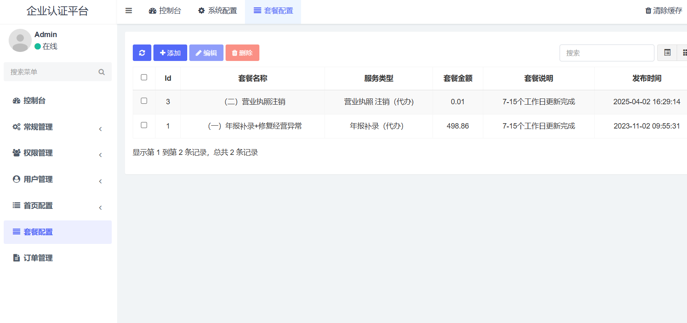Screen dimensions: 687x323
Task: Click the 清除缓存 trash option
Action: (663, 11)
